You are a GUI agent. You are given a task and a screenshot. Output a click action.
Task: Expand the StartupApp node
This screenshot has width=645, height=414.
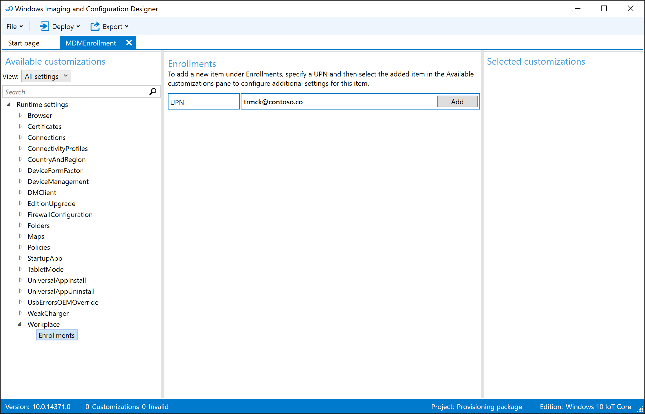[x=20, y=258]
